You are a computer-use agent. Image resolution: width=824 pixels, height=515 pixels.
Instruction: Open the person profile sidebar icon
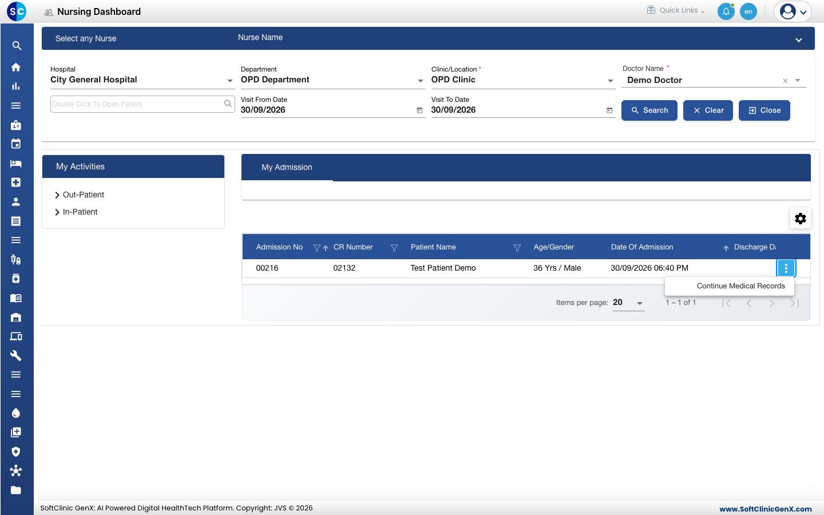coord(16,201)
